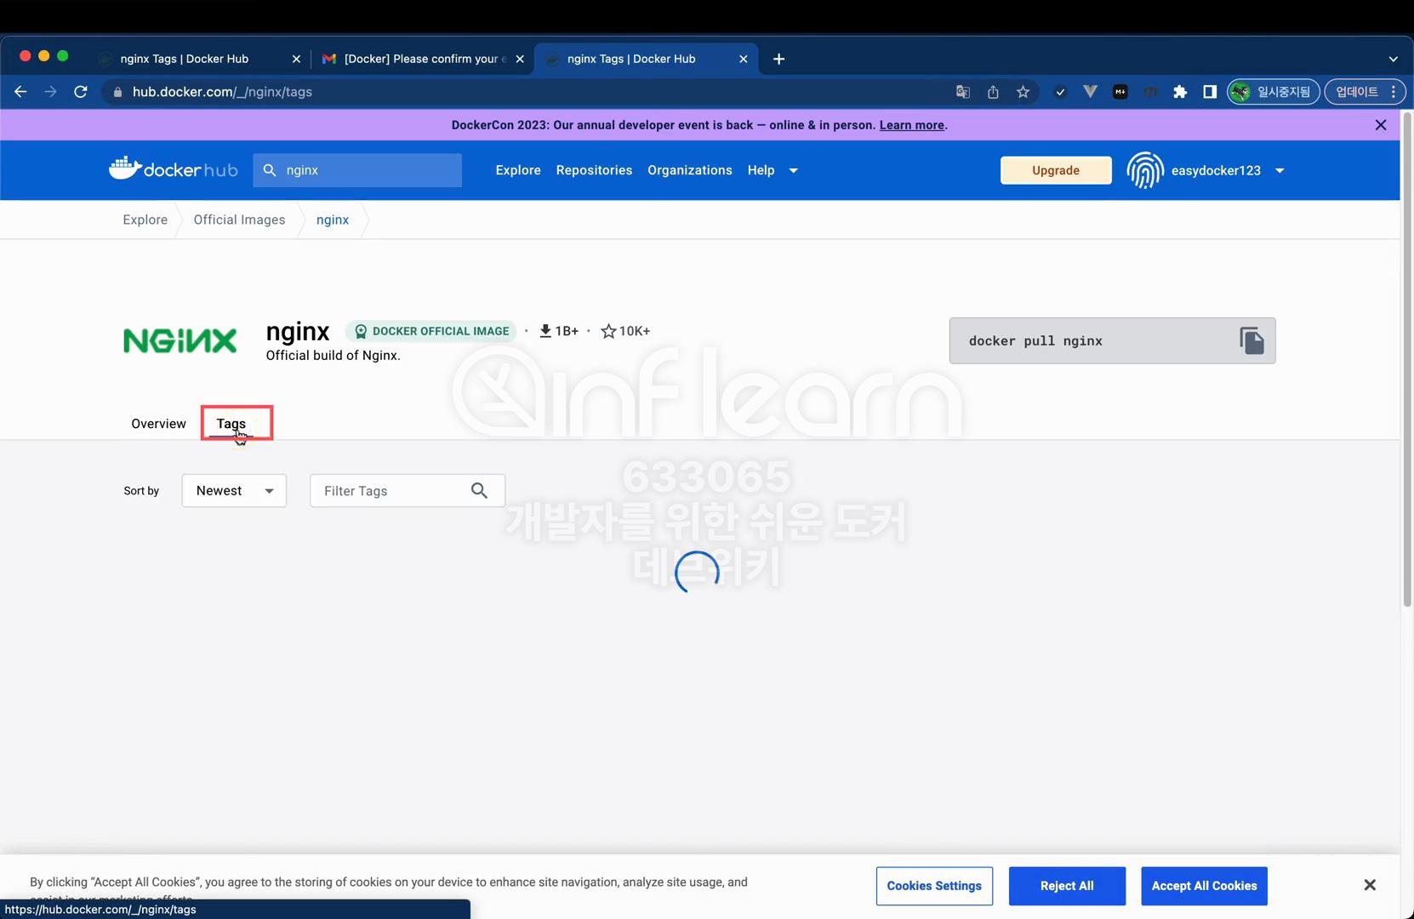Click the fingerprint avatar for easydocker123

[1145, 170]
